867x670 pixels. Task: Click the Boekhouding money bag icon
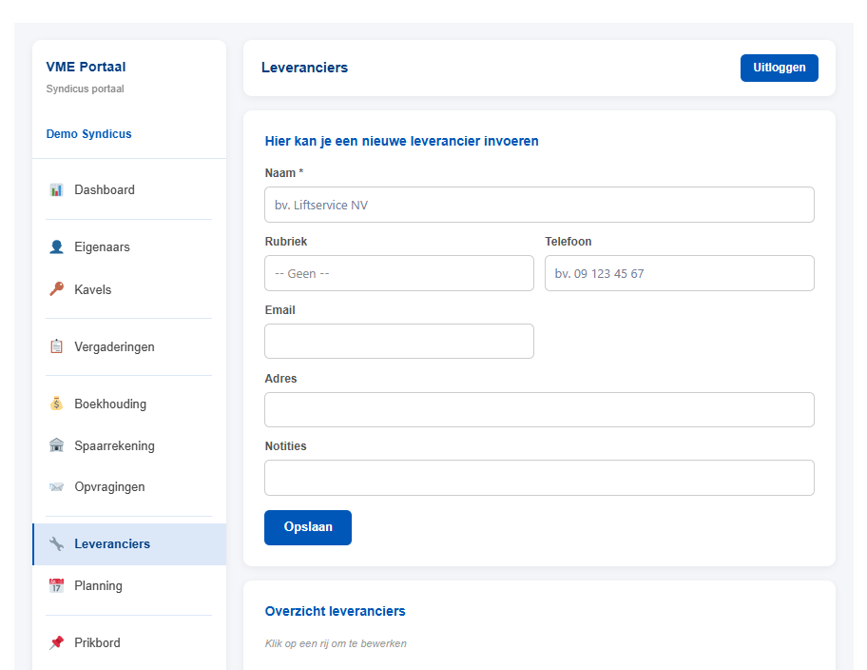pyautogui.click(x=56, y=404)
